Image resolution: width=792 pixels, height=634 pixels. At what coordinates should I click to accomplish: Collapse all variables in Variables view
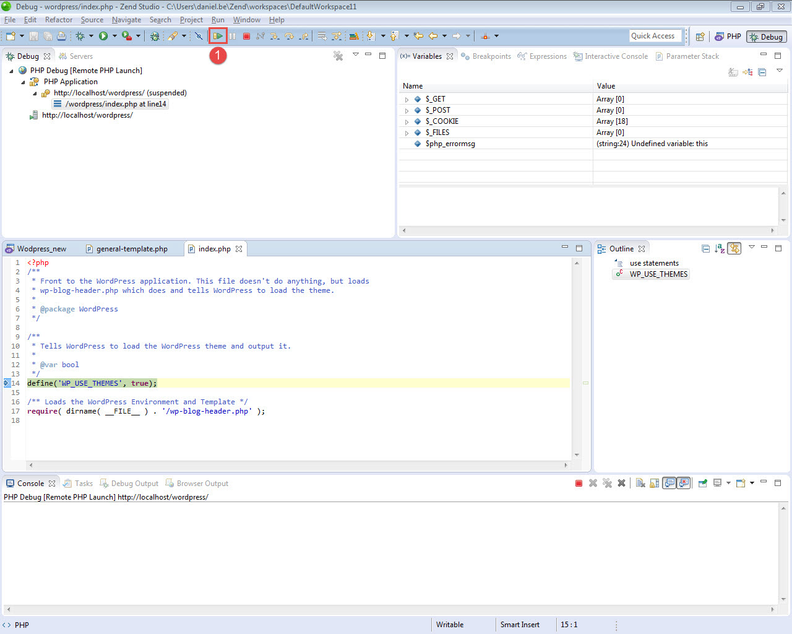tap(762, 72)
